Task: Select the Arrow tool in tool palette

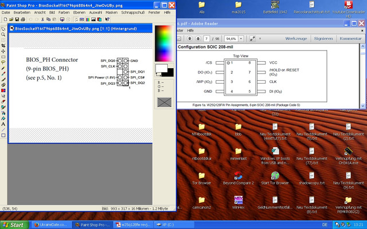Action: point(3,29)
